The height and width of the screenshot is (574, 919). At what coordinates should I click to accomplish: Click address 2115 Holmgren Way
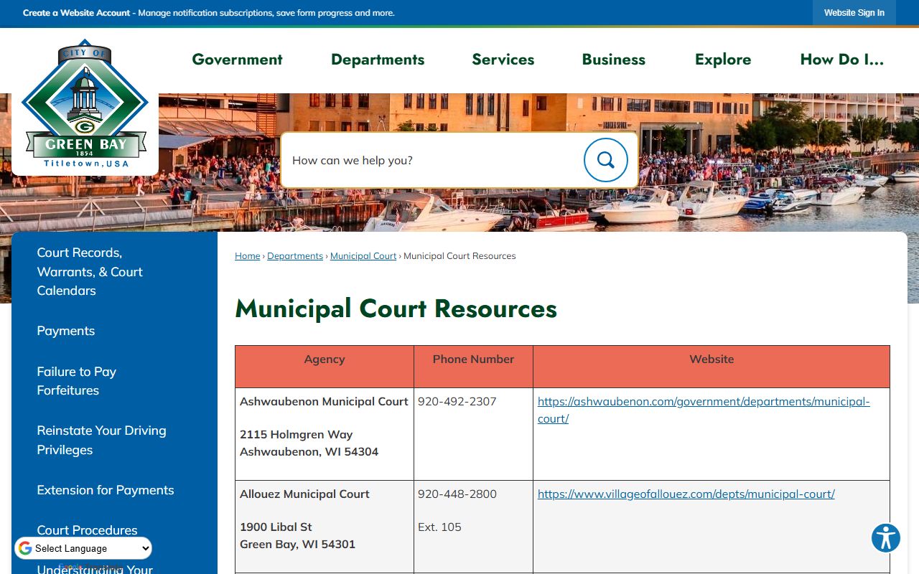click(x=296, y=434)
